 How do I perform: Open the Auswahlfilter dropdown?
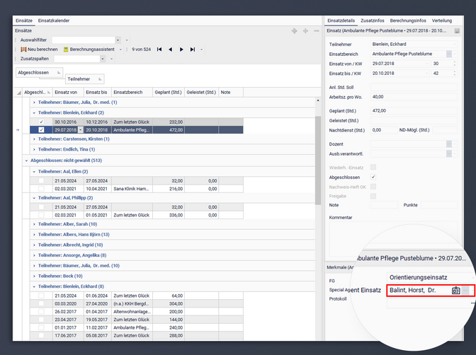coord(118,40)
